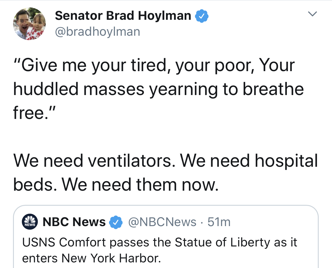The width and height of the screenshot is (332, 268).
Task: Click the @bradhoylman handle
Action: point(97,31)
